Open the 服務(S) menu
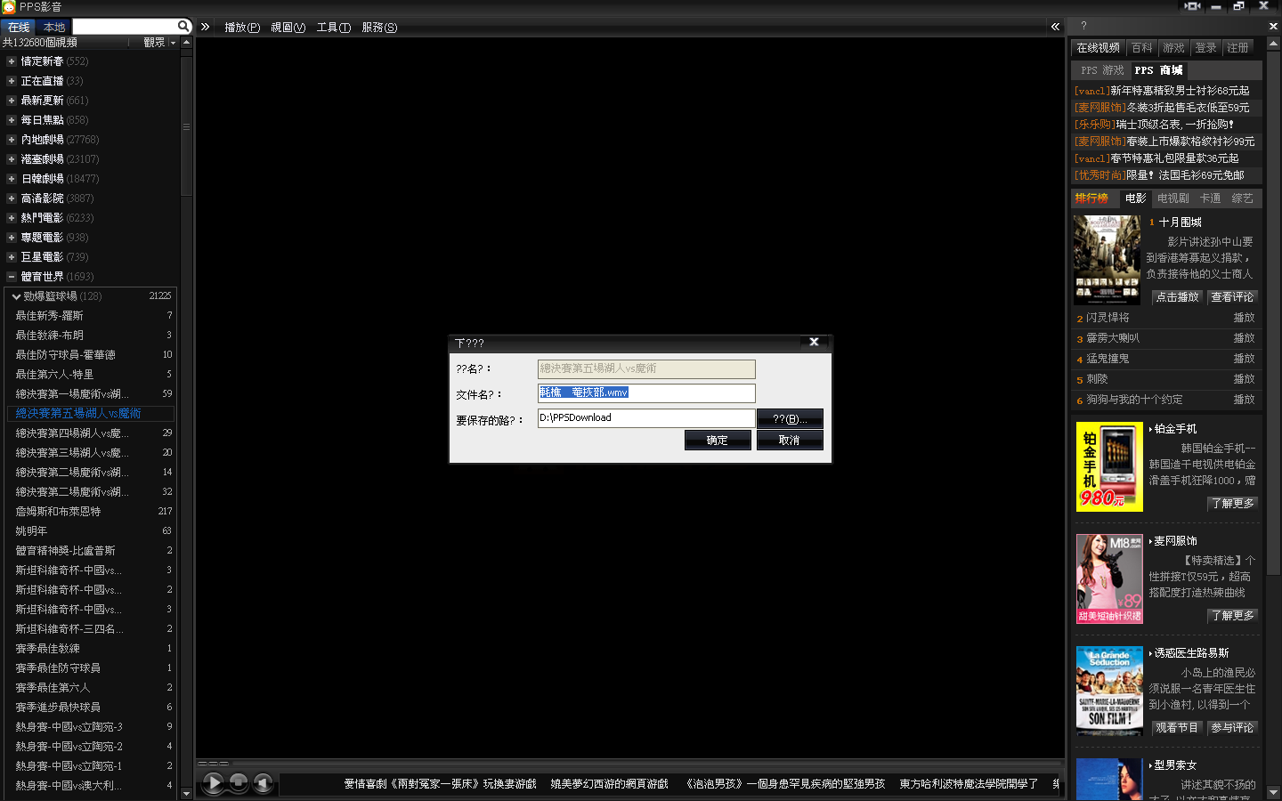Viewport: 1282px width, 801px height. (379, 28)
